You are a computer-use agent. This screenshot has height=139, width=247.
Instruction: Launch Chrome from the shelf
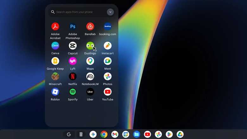coord(104,135)
